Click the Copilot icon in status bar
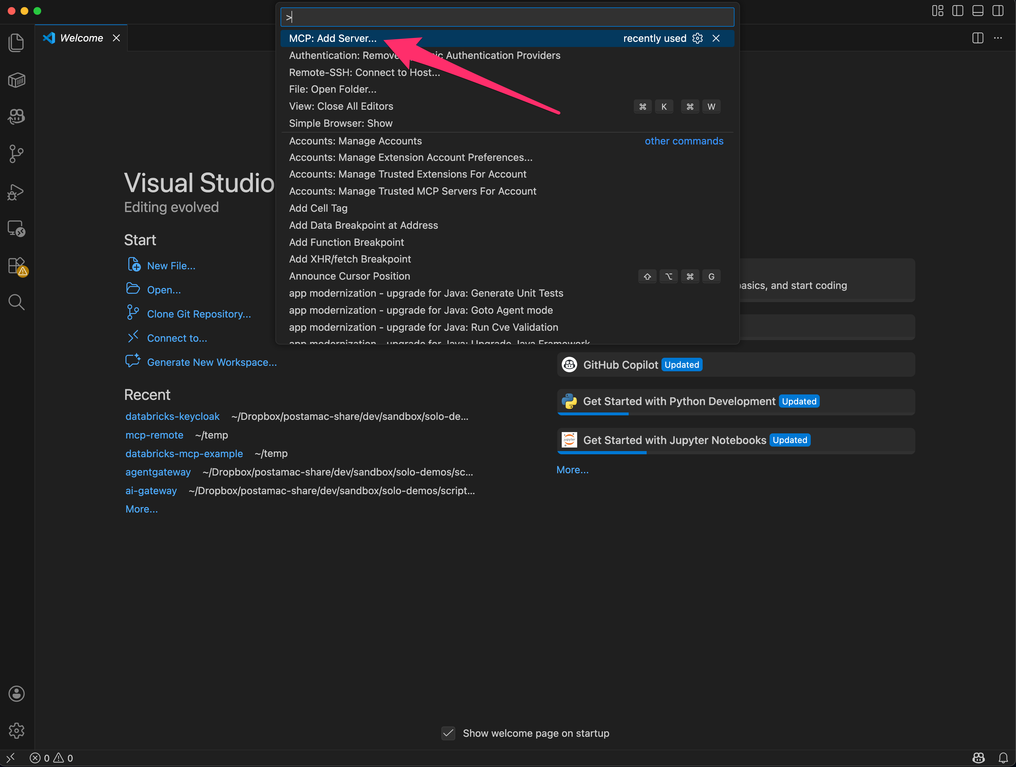Image resolution: width=1016 pixels, height=767 pixels. pos(978,758)
